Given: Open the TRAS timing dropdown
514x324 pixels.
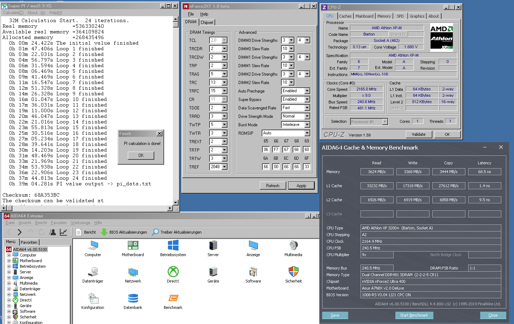Looking at the screenshot, I should coord(224,74).
